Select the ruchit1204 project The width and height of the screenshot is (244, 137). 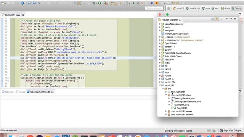point(170,82)
